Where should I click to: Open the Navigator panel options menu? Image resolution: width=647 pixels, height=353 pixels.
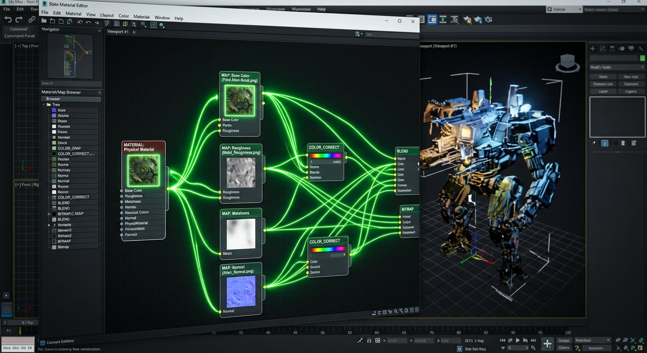[100, 30]
